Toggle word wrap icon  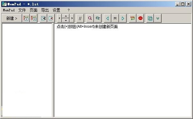(133, 18)
